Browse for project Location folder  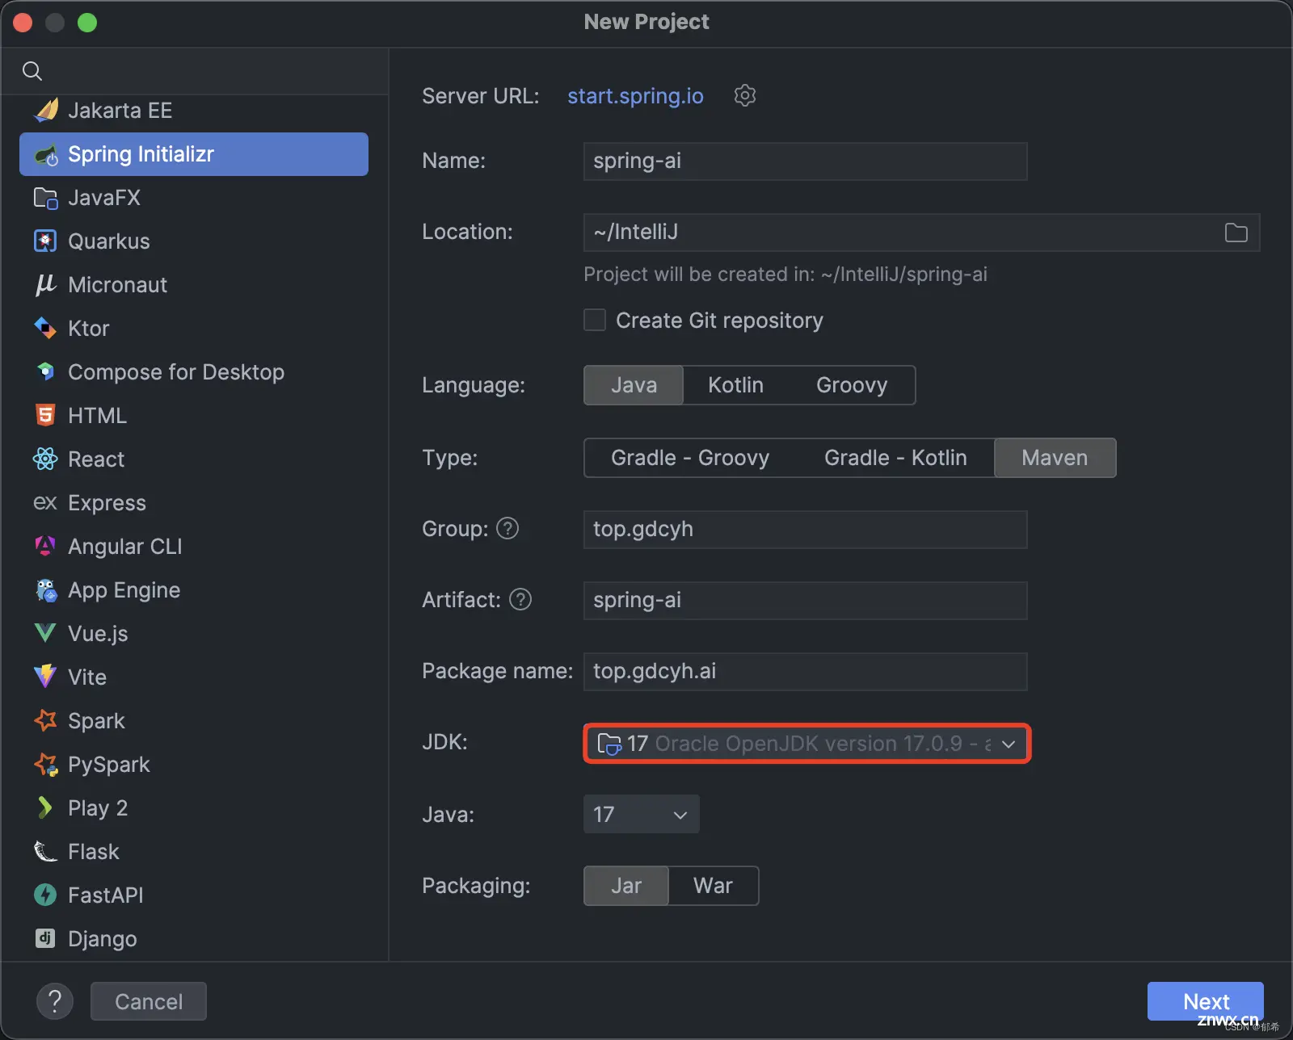click(x=1236, y=233)
